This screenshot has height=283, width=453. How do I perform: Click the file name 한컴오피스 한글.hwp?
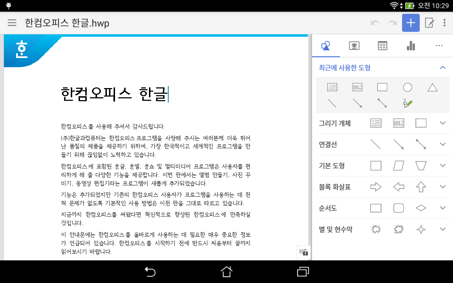(67, 23)
